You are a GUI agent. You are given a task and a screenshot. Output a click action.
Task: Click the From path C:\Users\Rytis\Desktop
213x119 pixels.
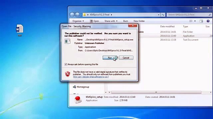109,51
